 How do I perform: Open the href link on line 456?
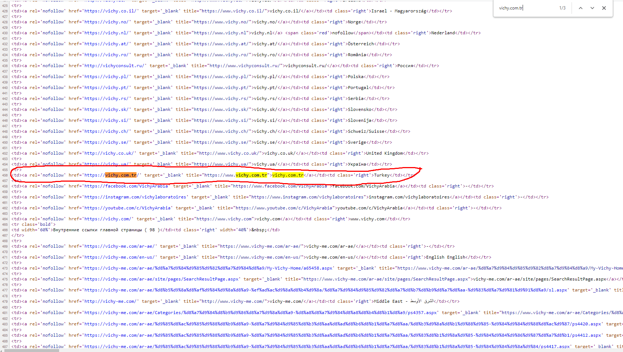click(112, 175)
